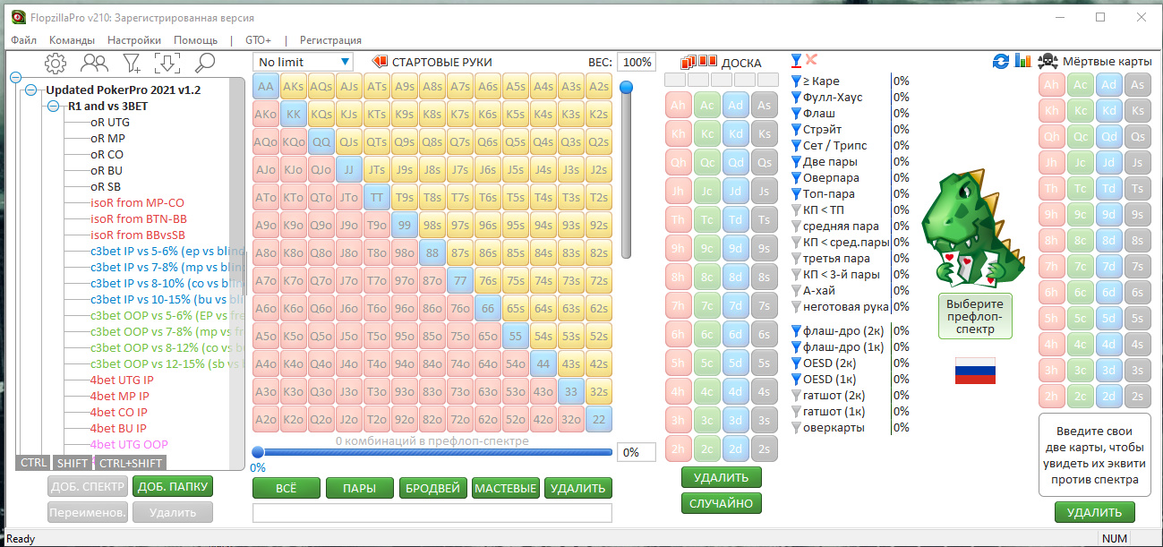Open the No limit game type dropdown
The width and height of the screenshot is (1163, 547).
click(303, 62)
